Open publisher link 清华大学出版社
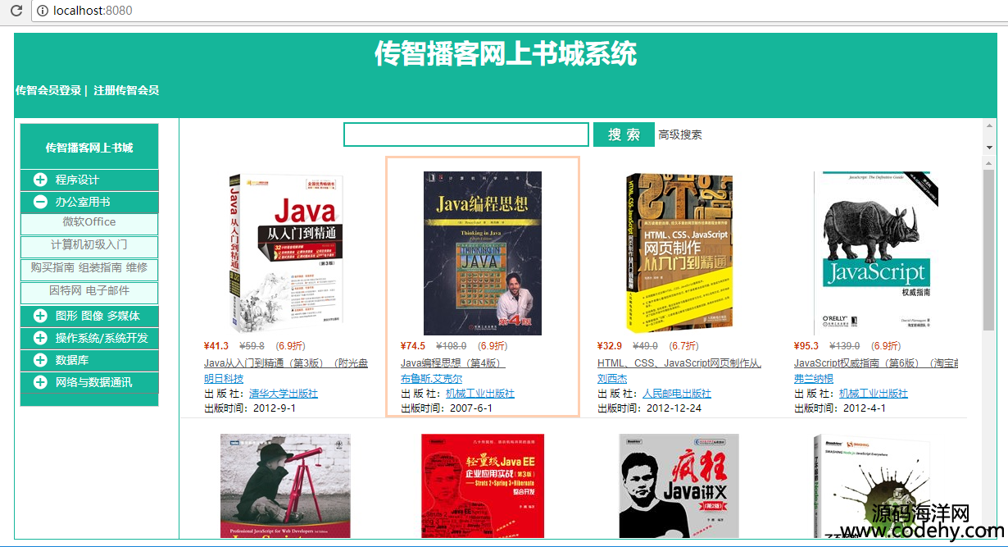Image resolution: width=1008 pixels, height=547 pixels. 284,394
